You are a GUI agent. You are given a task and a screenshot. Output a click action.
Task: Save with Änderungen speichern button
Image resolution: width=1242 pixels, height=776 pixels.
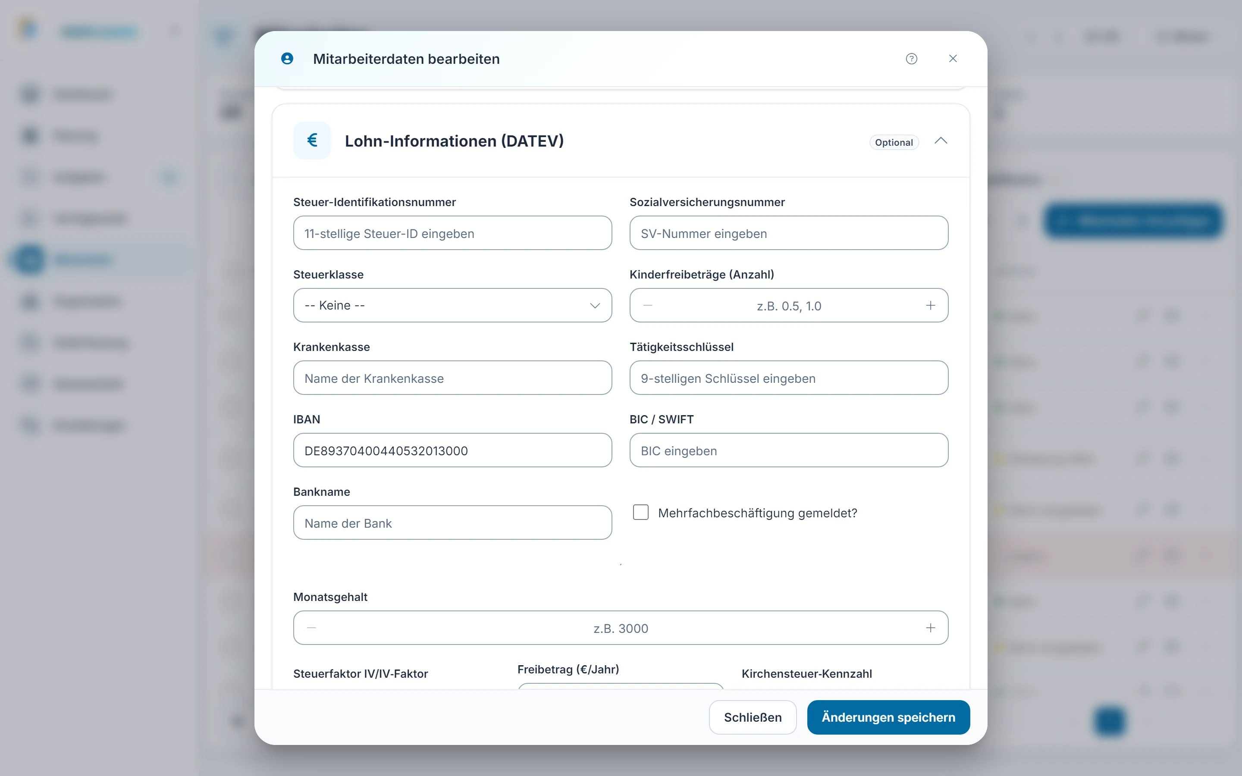(888, 717)
